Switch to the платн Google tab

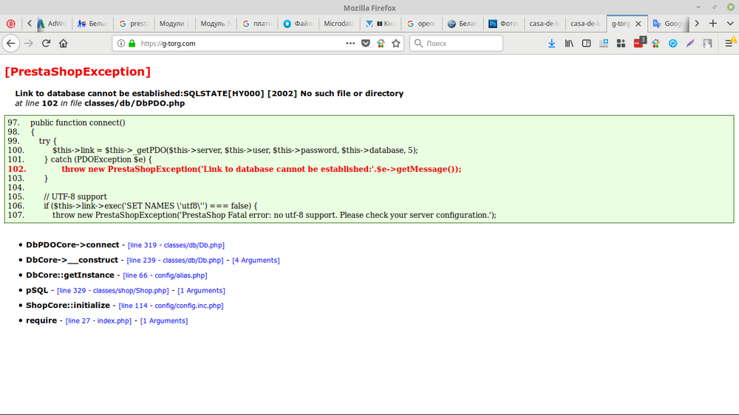257,24
